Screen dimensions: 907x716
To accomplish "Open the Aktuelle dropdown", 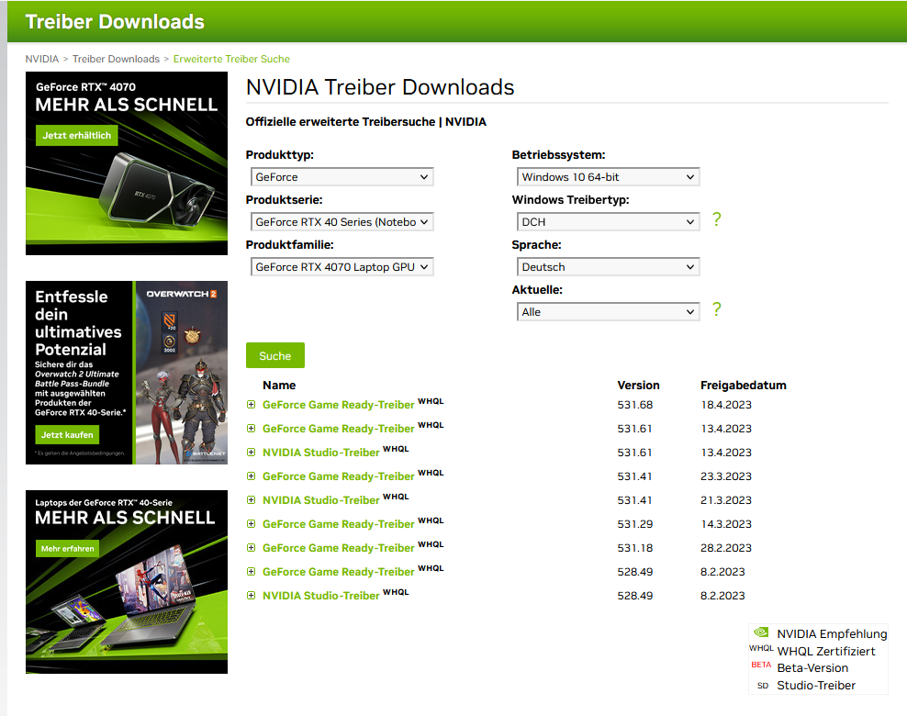I will [x=608, y=312].
